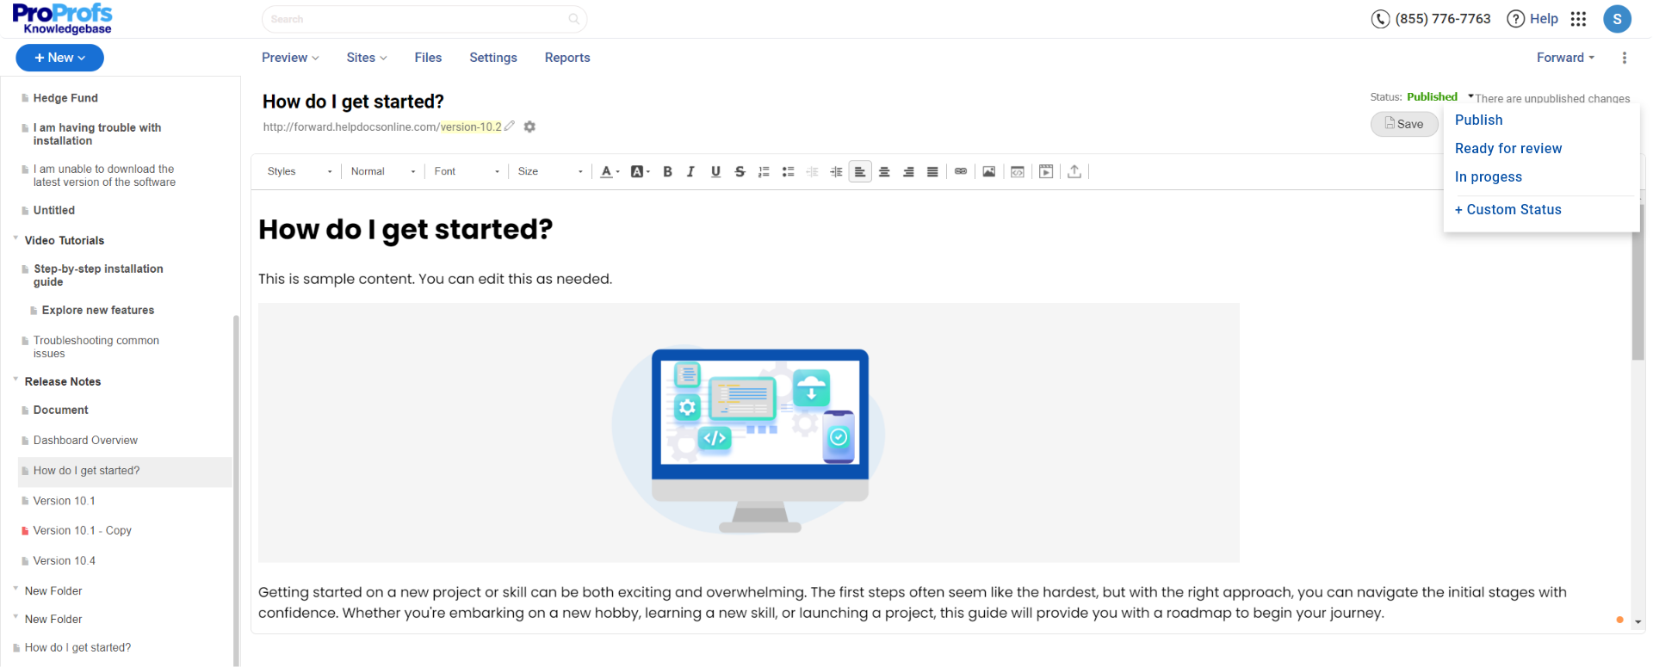Open the user profile avatar S
Screen dimensions: 1653x667
(1617, 19)
